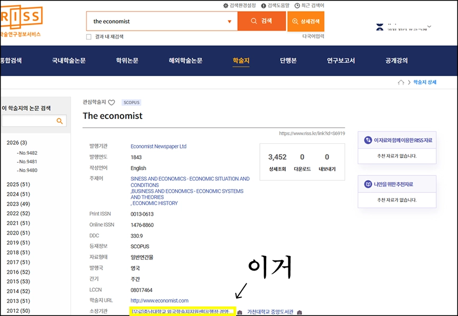Viewport: 458px width, 316px height.
Task: Click 학술지 상세 breadcrumb link
Action: click(x=425, y=82)
